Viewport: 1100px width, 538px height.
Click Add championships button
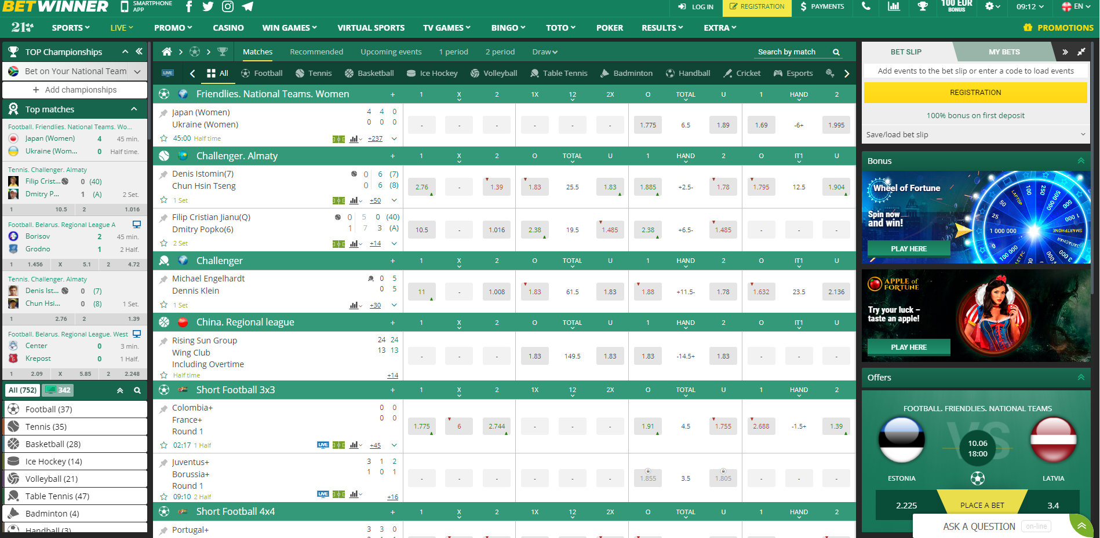point(75,90)
